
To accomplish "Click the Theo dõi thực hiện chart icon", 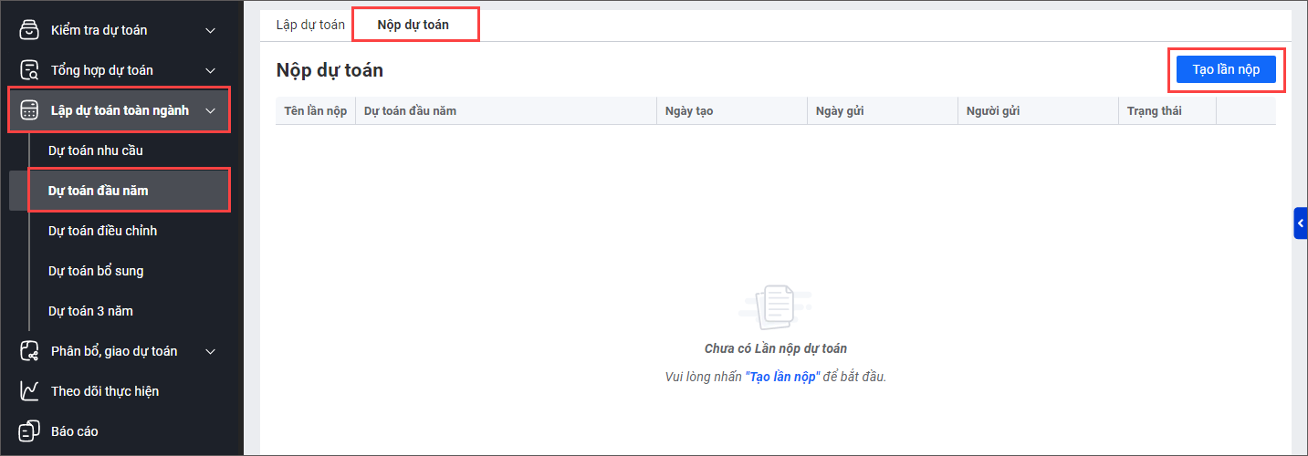I will [29, 391].
